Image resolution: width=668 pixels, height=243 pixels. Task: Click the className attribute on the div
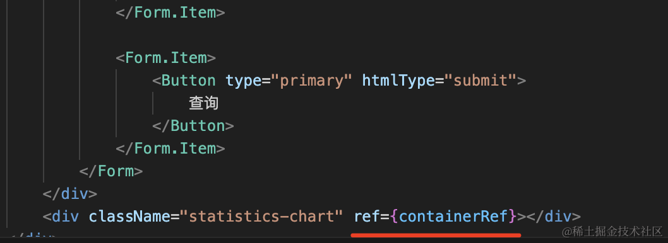[129, 216]
